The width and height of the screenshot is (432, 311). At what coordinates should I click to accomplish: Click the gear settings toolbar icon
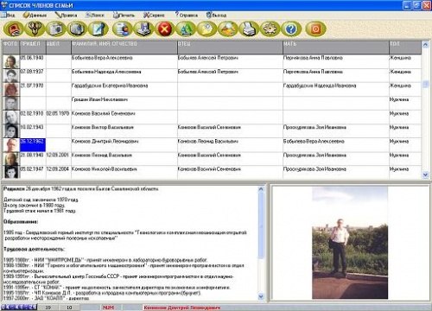tap(270, 29)
